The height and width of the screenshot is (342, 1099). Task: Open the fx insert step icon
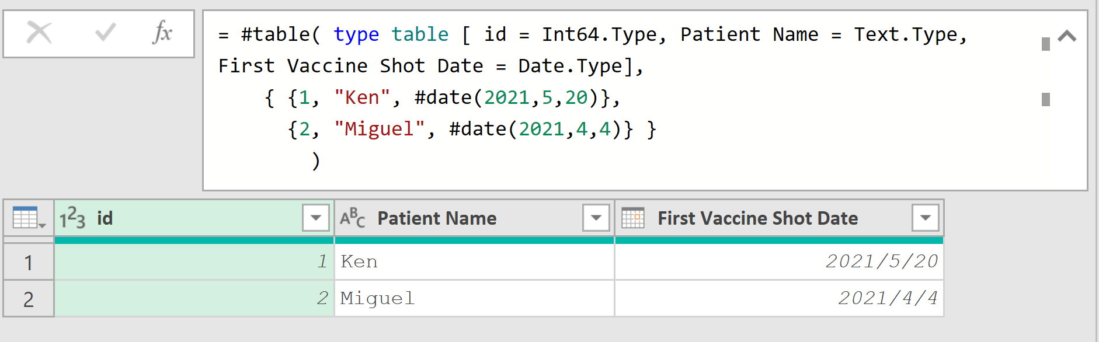point(162,33)
